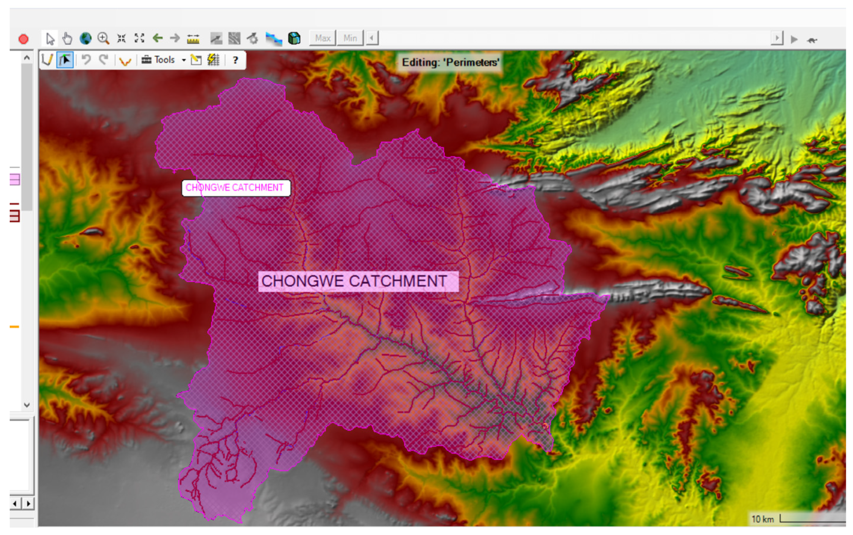Toggle the select/edit feature tool
This screenshot has height=535, width=853.
(x=65, y=60)
